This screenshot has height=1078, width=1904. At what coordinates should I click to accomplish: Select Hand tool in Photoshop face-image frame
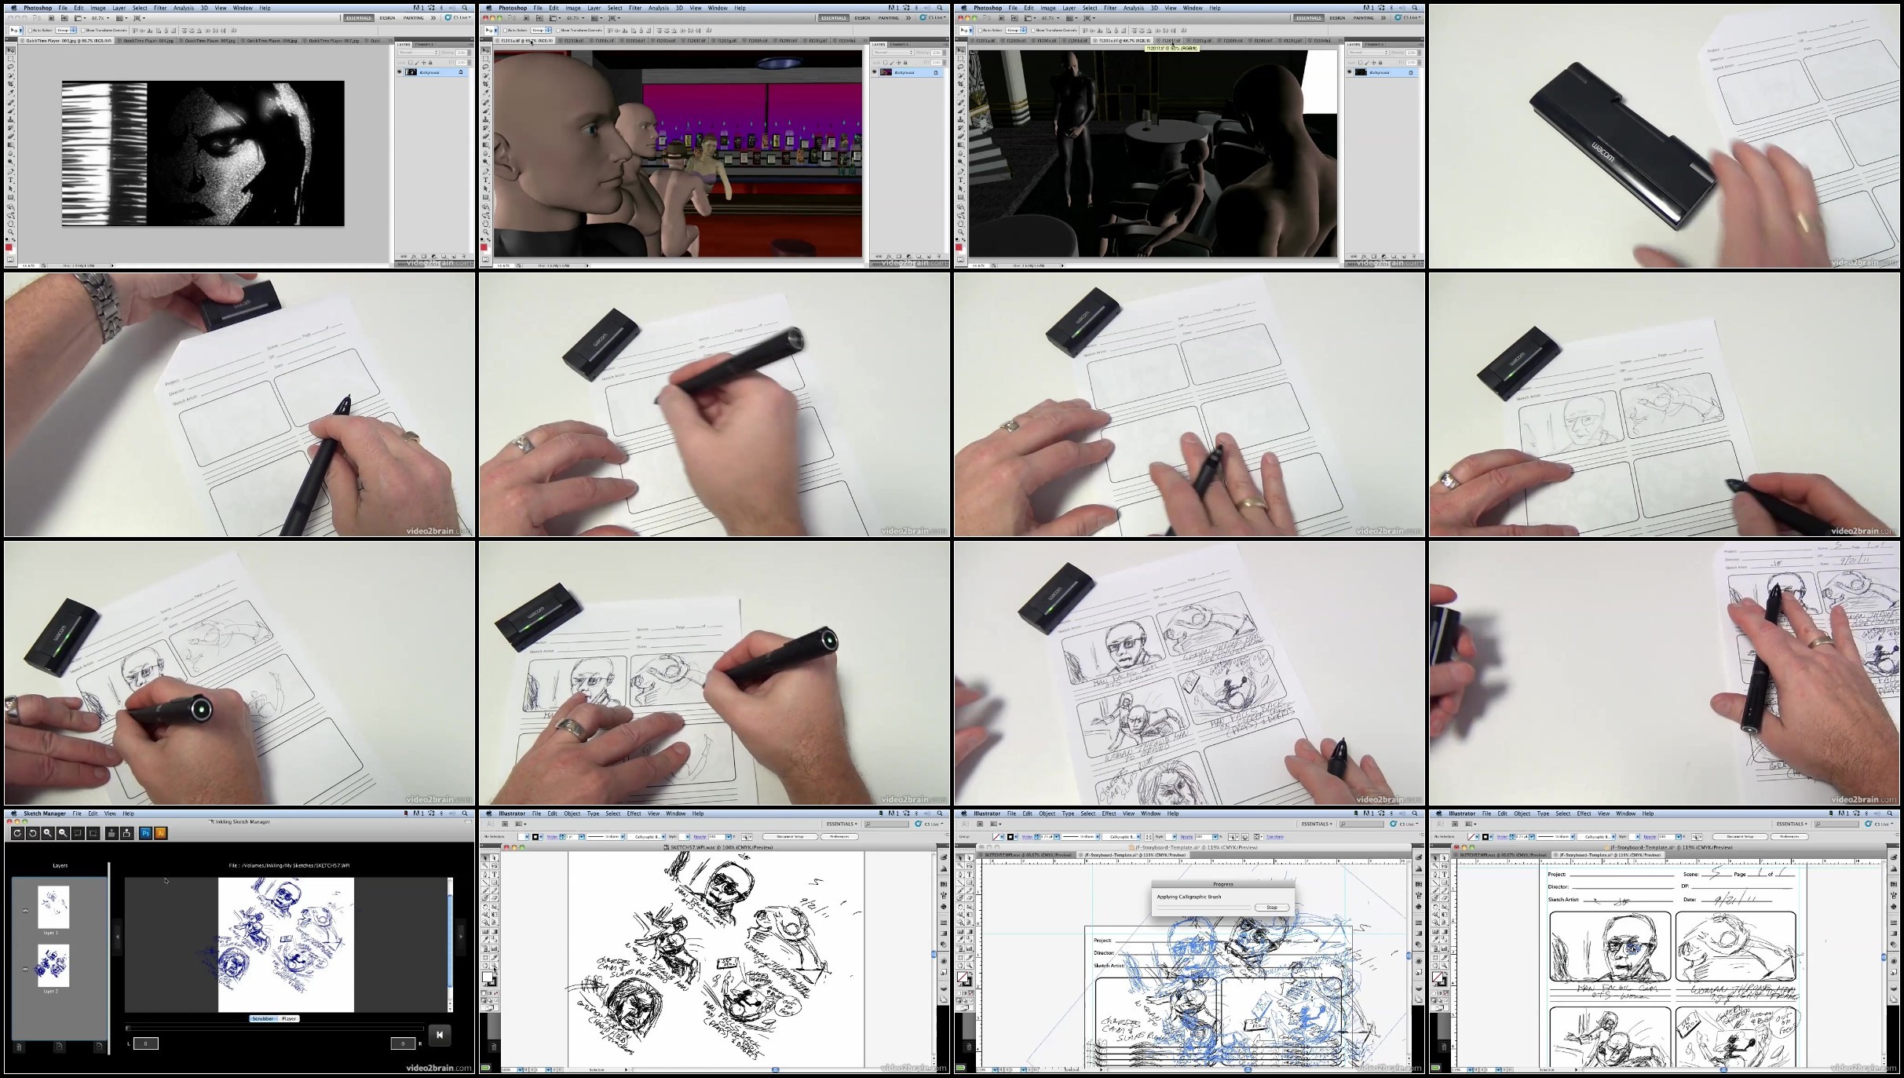[x=11, y=224]
